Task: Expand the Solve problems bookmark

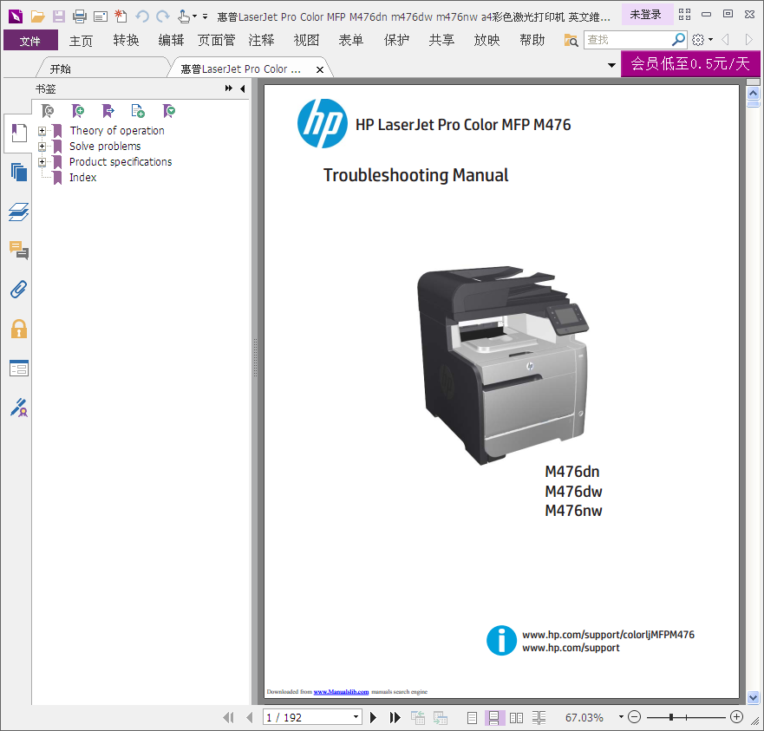Action: (42, 147)
